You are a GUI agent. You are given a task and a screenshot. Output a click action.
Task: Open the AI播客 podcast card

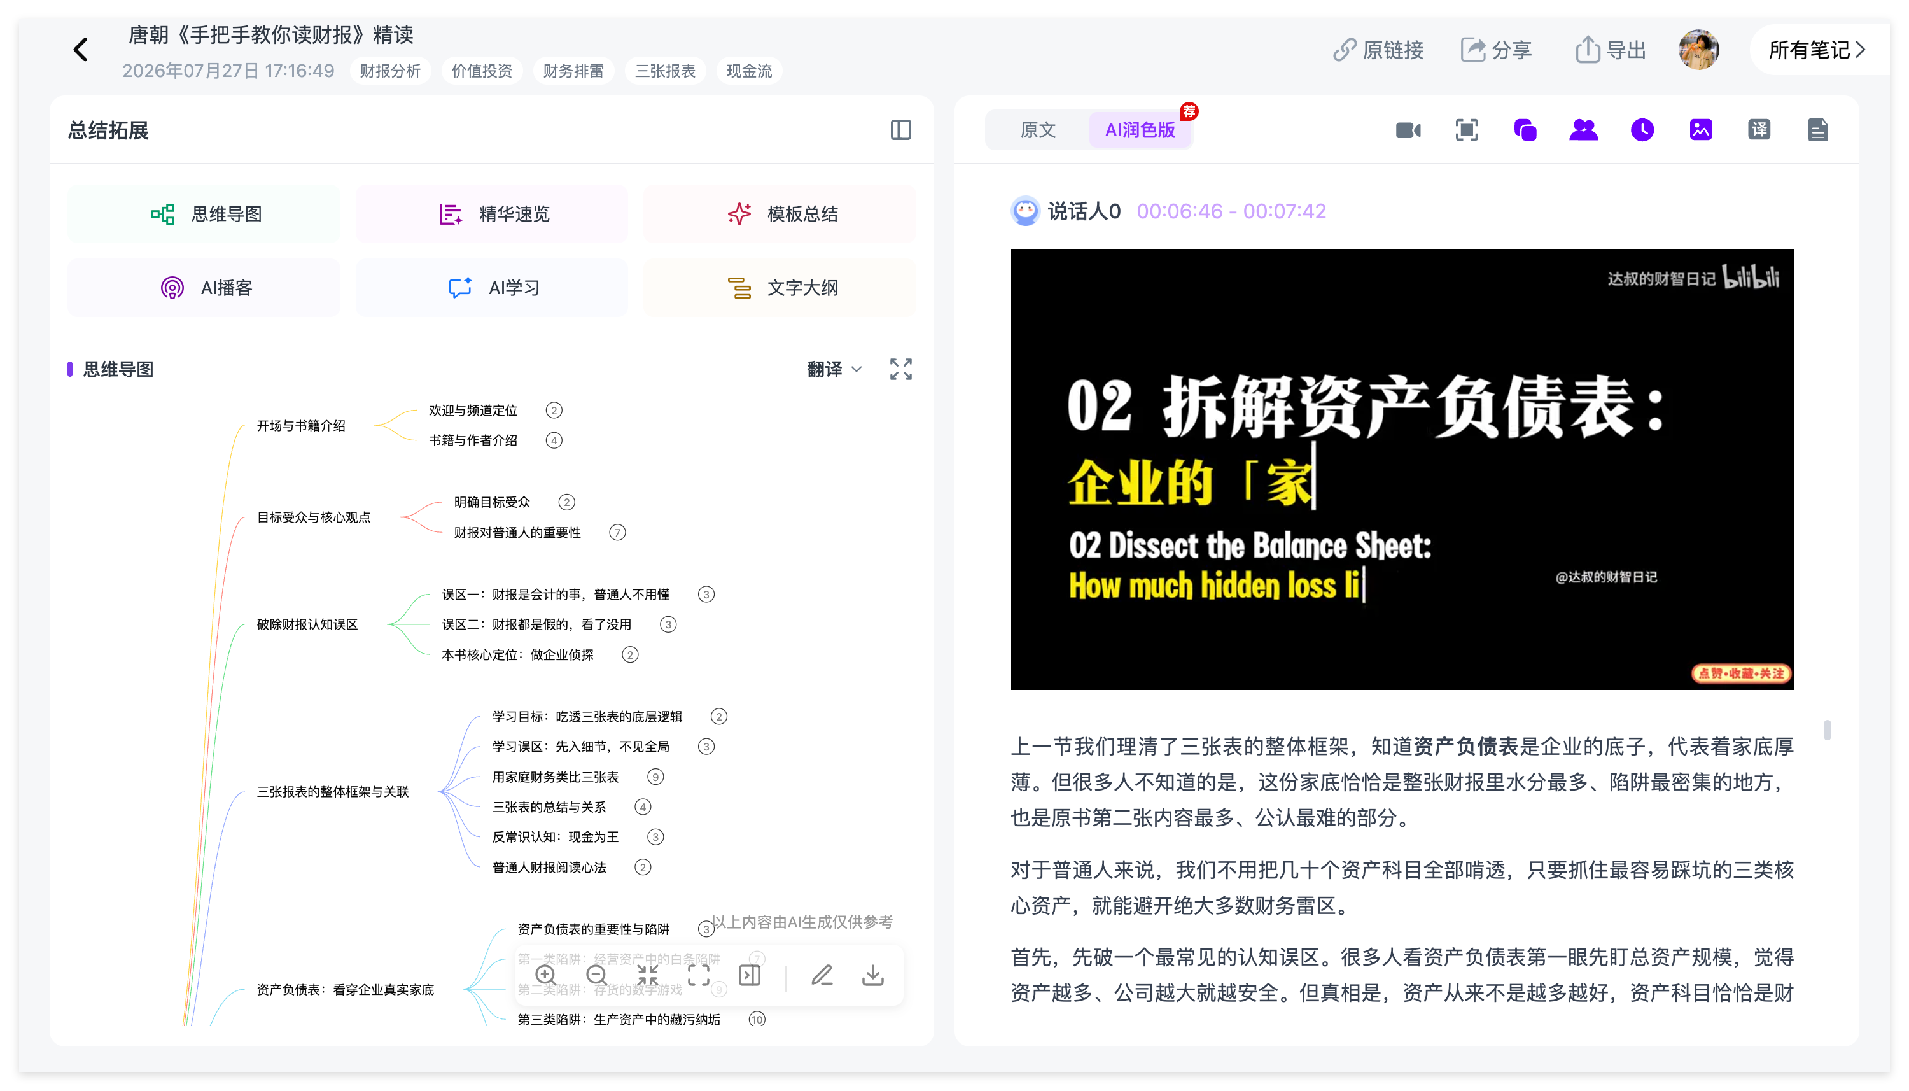(204, 288)
